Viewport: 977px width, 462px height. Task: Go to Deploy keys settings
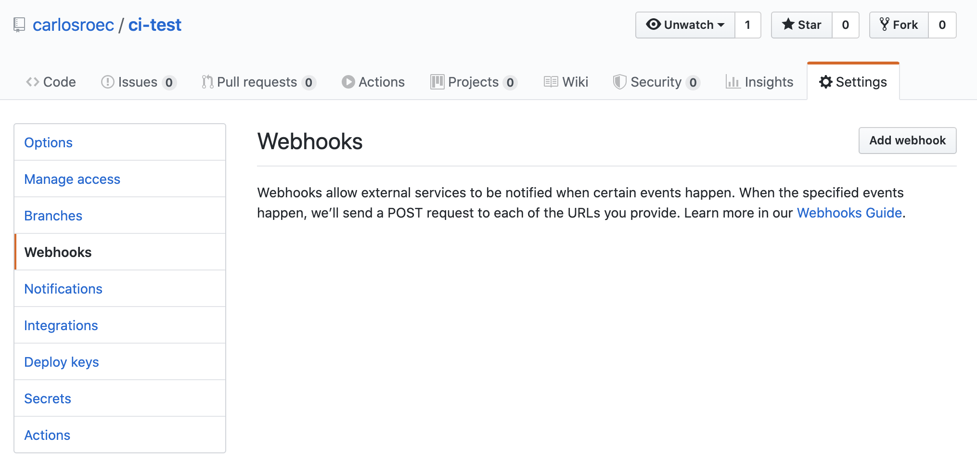click(120, 362)
